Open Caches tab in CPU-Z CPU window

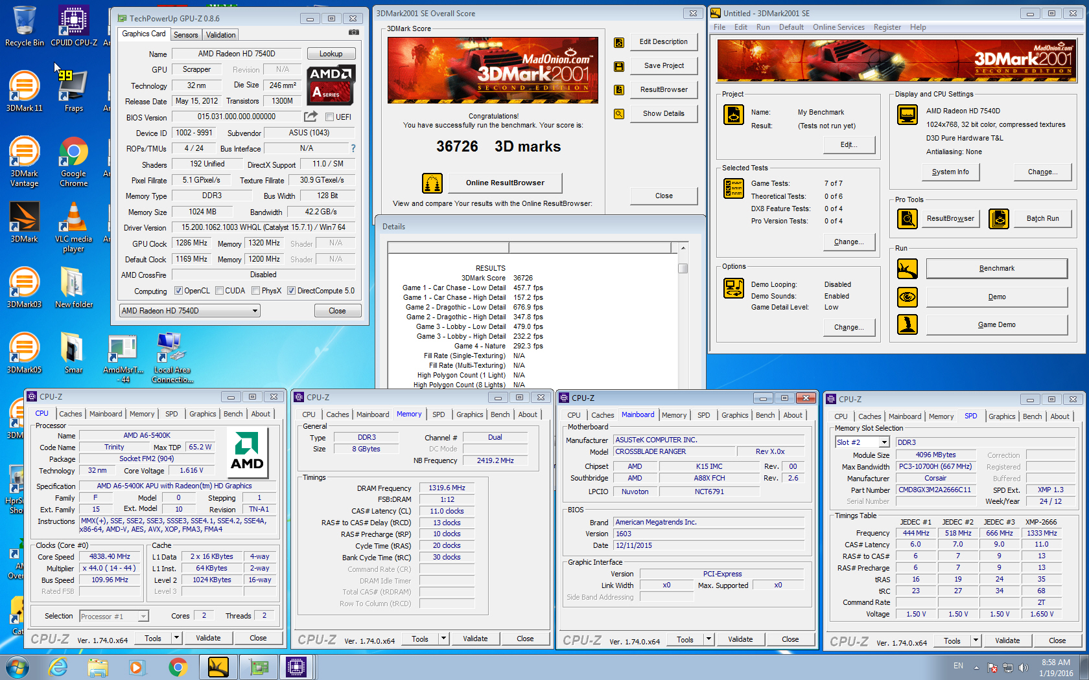point(71,414)
